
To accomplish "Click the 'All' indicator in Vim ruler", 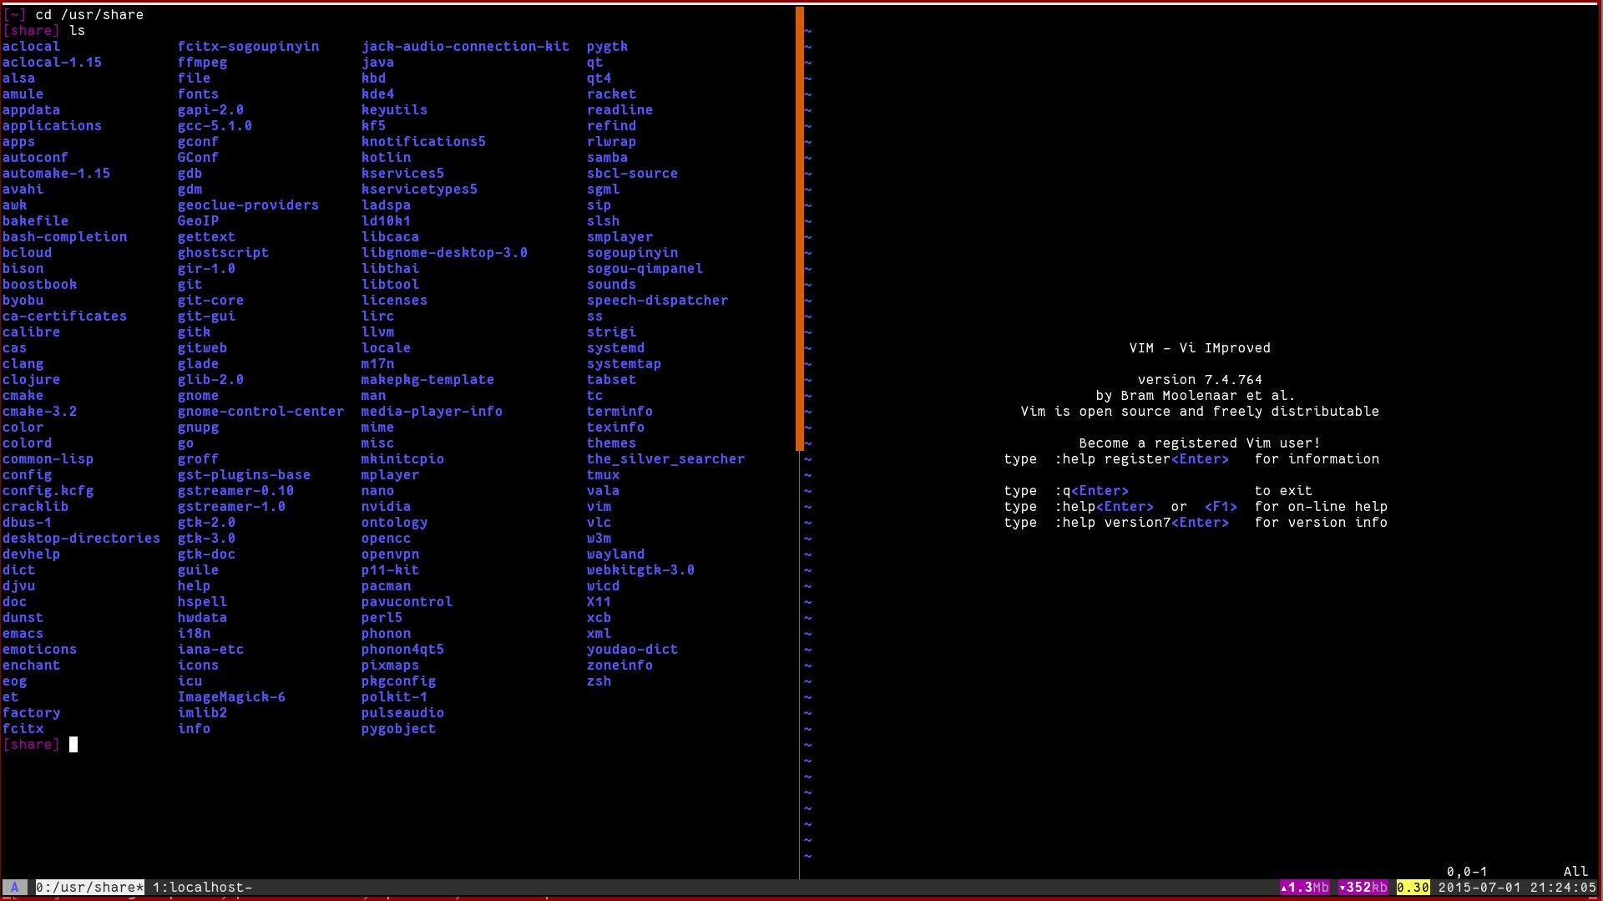I will (1575, 871).
